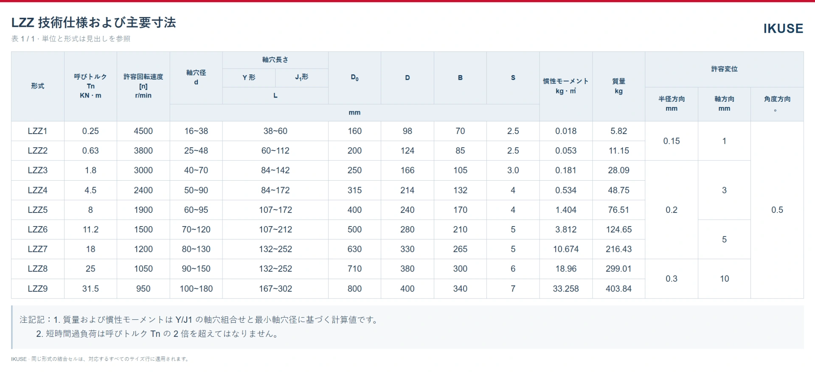This screenshot has height=372, width=815.
Task: Click the 許容回転速度 column header
Action: click(x=143, y=86)
